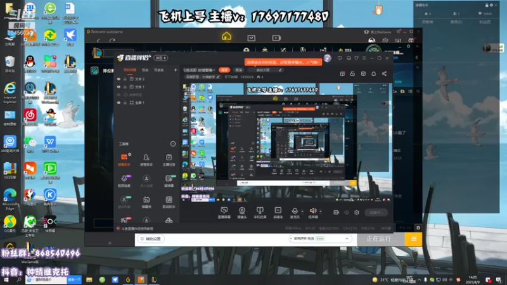Open File Explorer from taskbar
Screen dimensions: 507x285
tap(89, 280)
